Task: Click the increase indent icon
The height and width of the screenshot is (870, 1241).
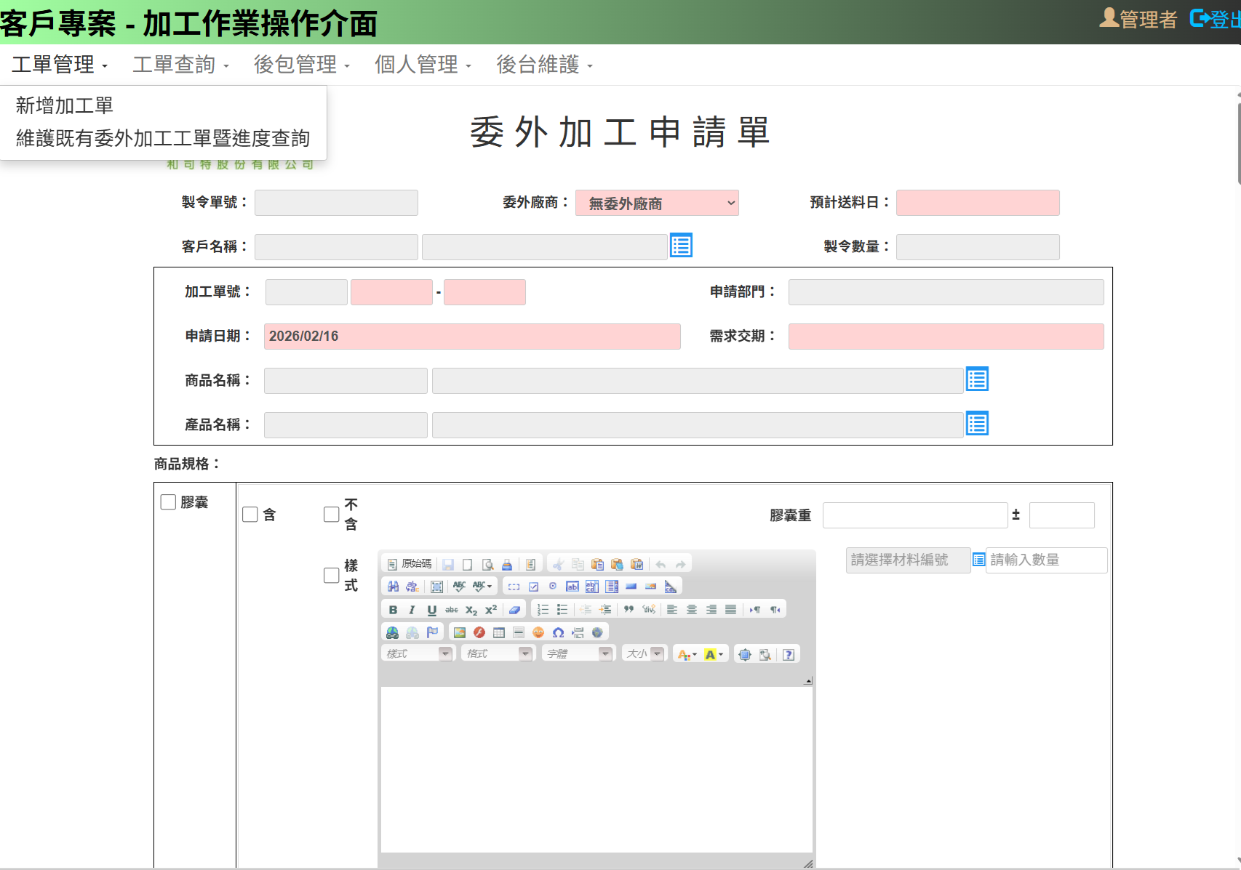Action: [x=605, y=610]
